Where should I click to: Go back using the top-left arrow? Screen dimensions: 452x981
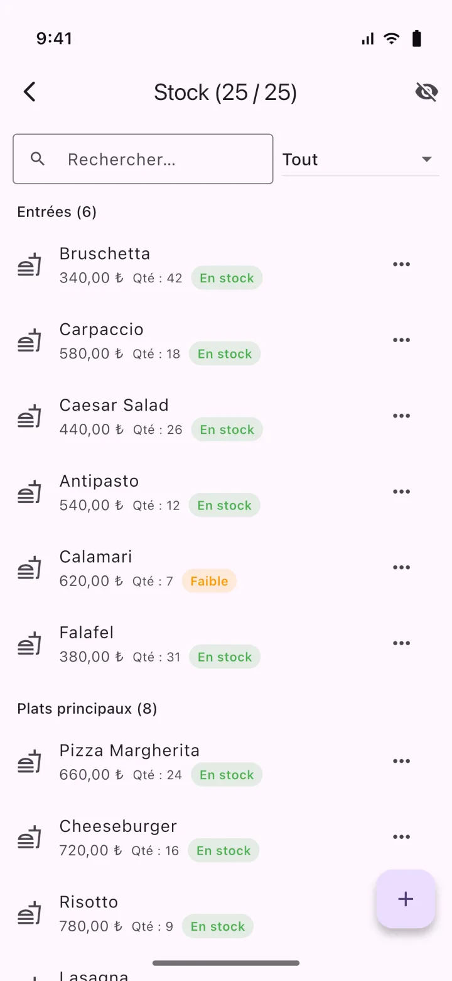(30, 92)
